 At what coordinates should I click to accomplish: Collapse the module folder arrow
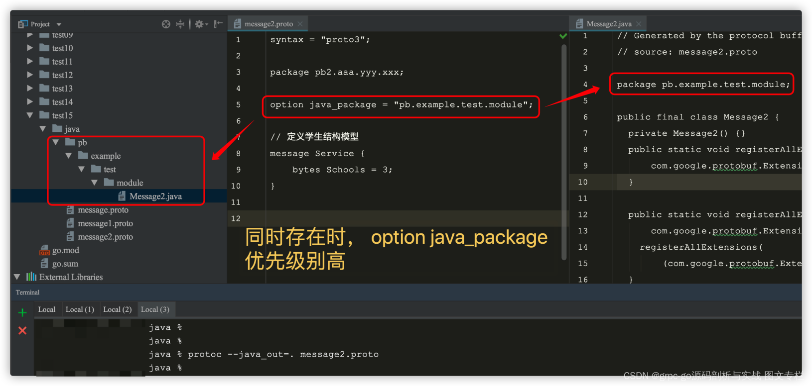[x=95, y=183]
